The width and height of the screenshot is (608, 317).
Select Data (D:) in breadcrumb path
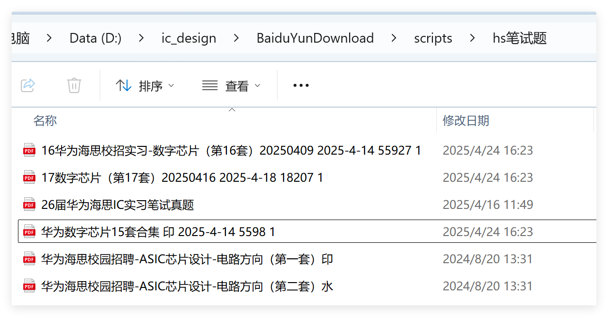coord(96,38)
